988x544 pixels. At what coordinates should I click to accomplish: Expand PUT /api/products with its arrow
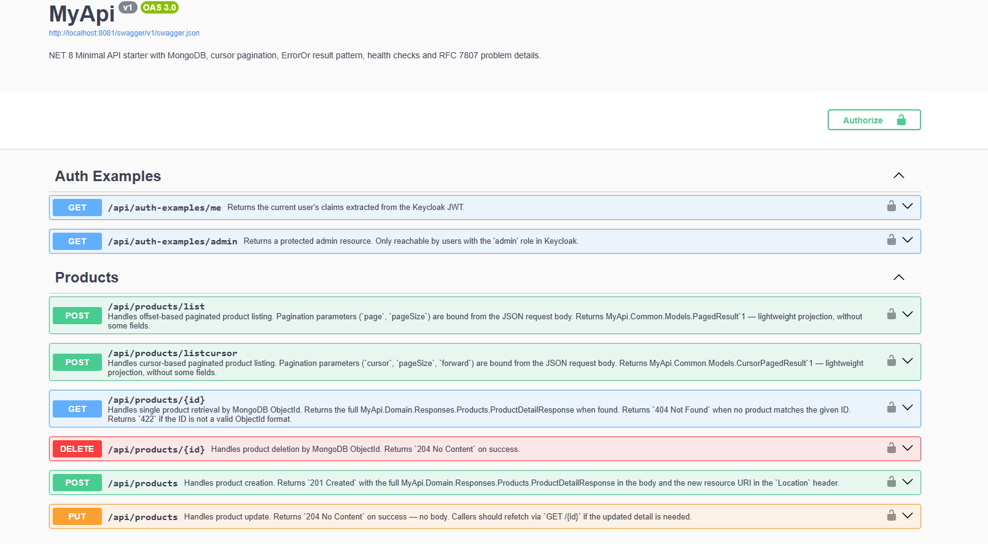pyautogui.click(x=908, y=516)
